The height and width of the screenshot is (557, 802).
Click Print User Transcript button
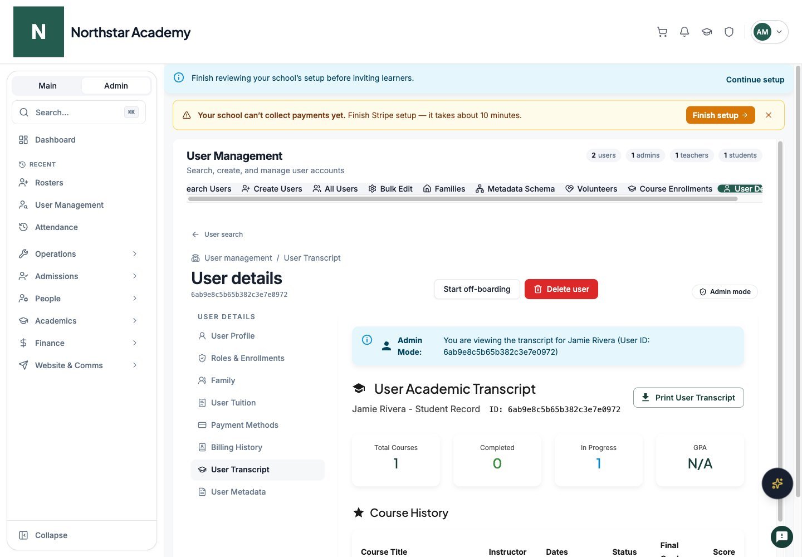688,398
